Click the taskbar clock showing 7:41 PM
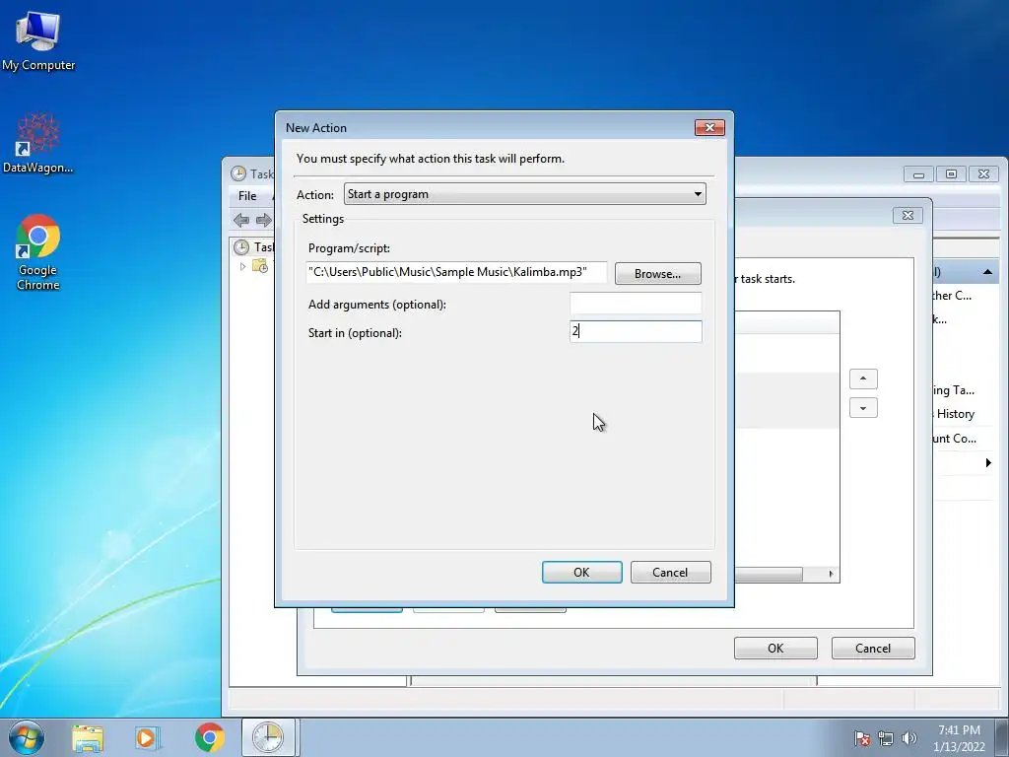Screen dimensions: 1009x757 point(959,738)
